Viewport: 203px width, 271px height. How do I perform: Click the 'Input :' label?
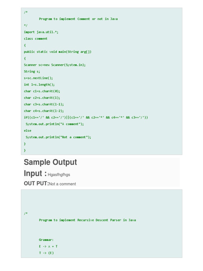pos(35,174)
